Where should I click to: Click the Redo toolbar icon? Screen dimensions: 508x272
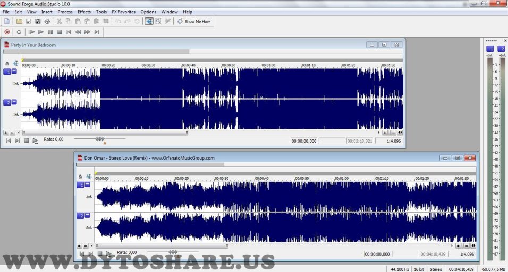[128, 21]
